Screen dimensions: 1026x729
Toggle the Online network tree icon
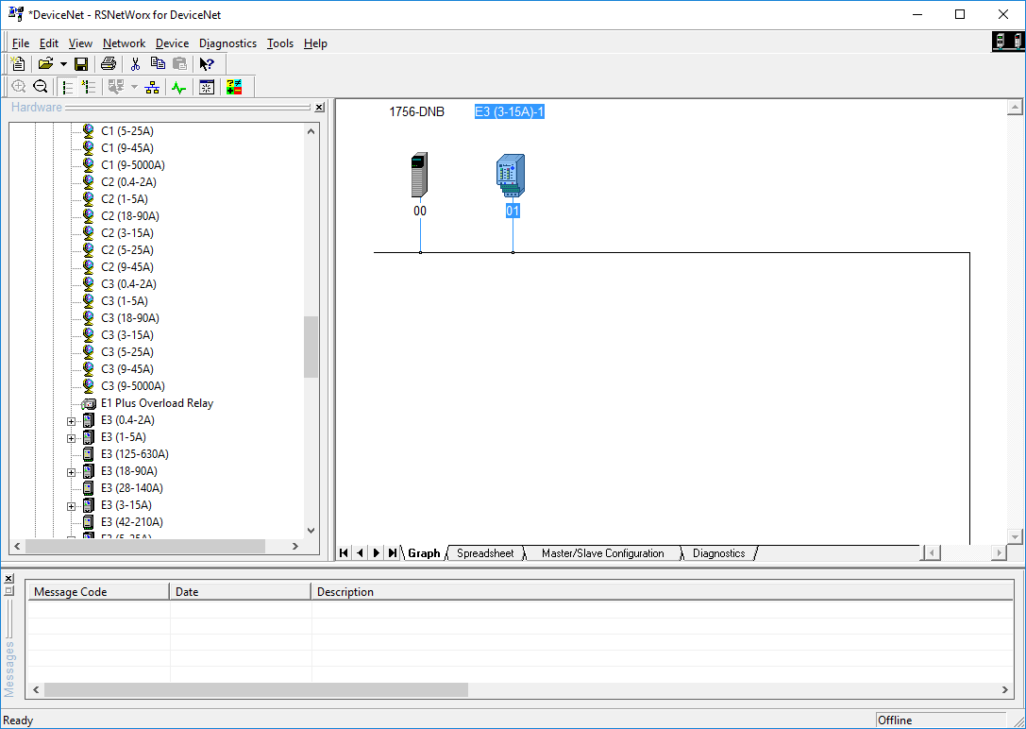[153, 86]
